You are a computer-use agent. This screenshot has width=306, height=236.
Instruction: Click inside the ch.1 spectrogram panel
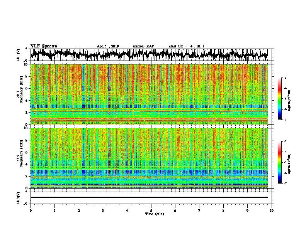coord(149,94)
